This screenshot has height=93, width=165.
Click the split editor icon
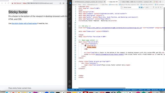[160, 2]
